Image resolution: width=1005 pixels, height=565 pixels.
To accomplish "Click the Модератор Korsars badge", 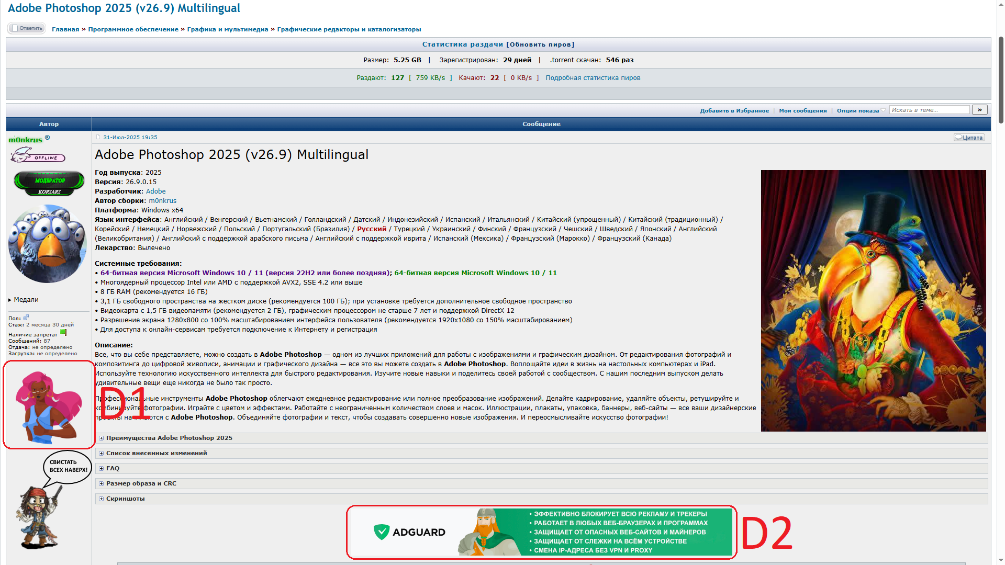I will click(49, 183).
